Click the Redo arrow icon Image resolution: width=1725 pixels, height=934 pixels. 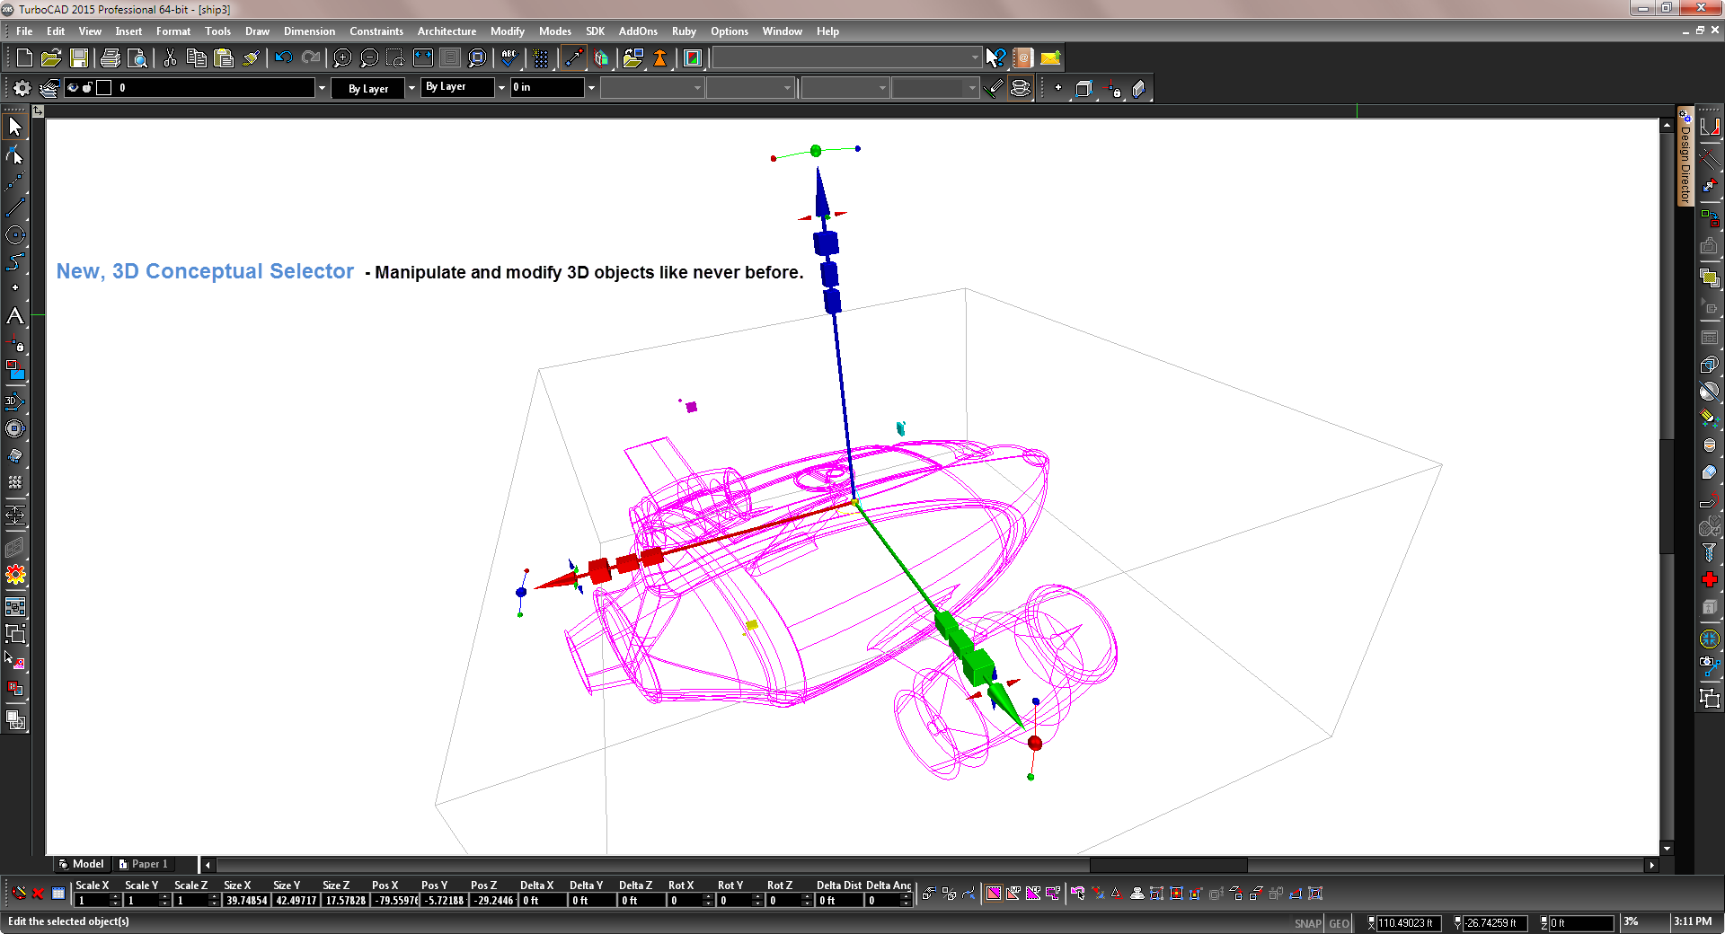pos(311,58)
